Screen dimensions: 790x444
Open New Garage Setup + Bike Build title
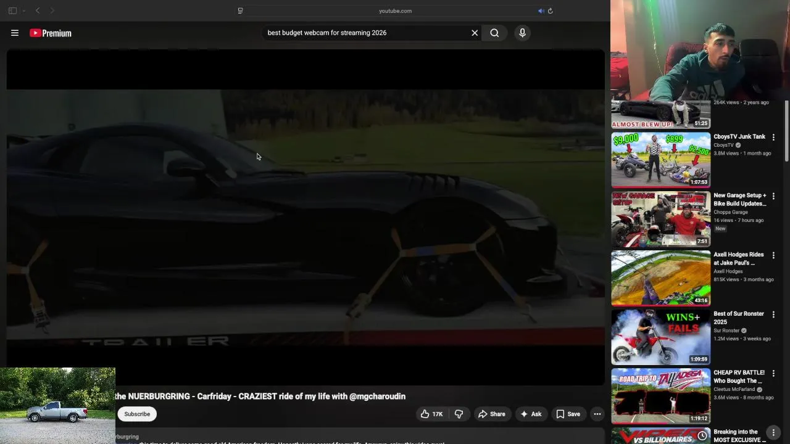click(x=740, y=199)
